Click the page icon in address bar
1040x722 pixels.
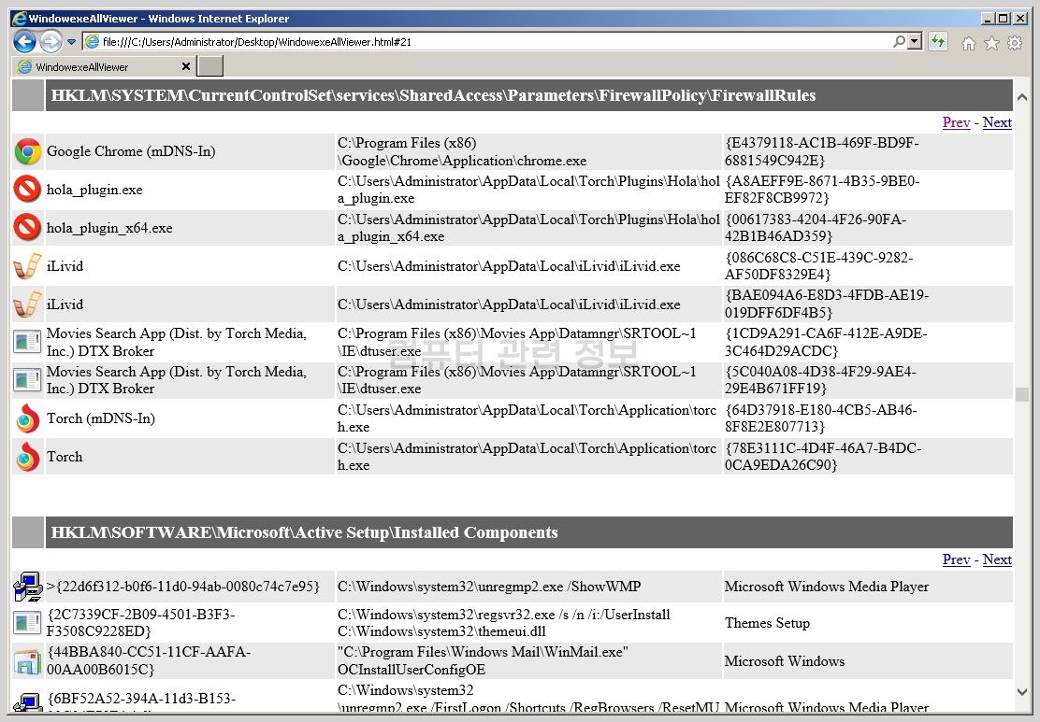point(93,42)
